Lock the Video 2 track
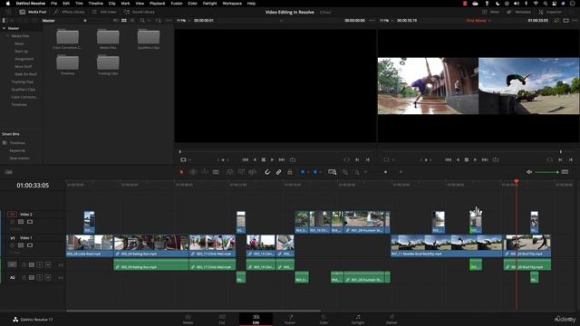The height and width of the screenshot is (326, 580). tap(12, 222)
